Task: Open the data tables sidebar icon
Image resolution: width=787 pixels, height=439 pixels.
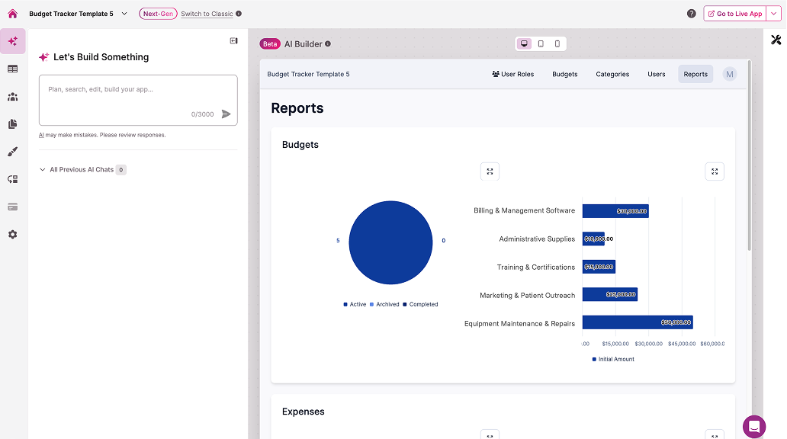Action: click(x=12, y=69)
